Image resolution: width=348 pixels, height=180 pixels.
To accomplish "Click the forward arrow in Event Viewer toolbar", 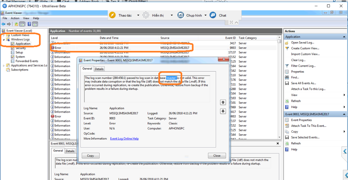I will [x=9, y=24].
